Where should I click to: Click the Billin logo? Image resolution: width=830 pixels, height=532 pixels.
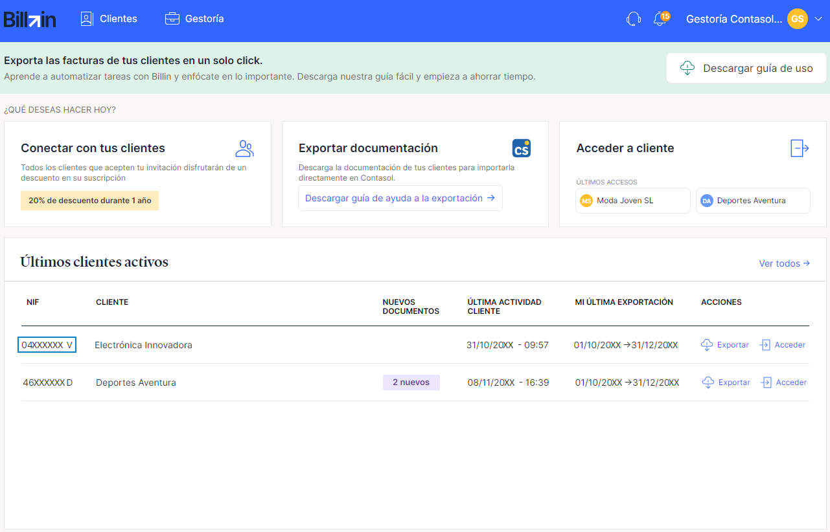(x=30, y=19)
